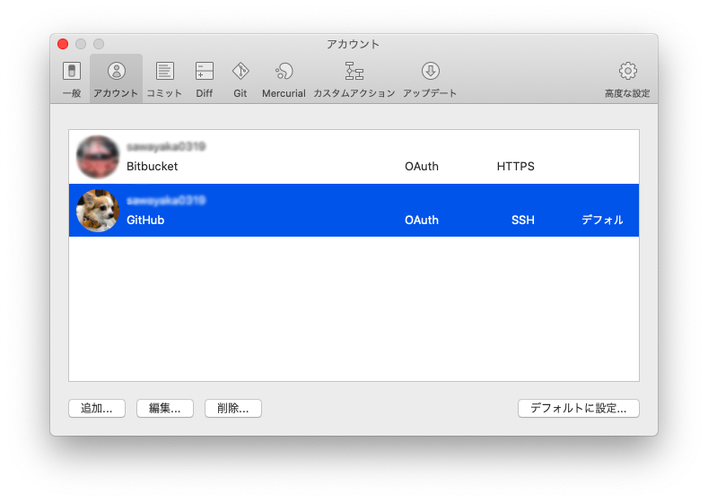Select the GitHub account dog avatar
Image resolution: width=708 pixels, height=502 pixels.
(98, 211)
